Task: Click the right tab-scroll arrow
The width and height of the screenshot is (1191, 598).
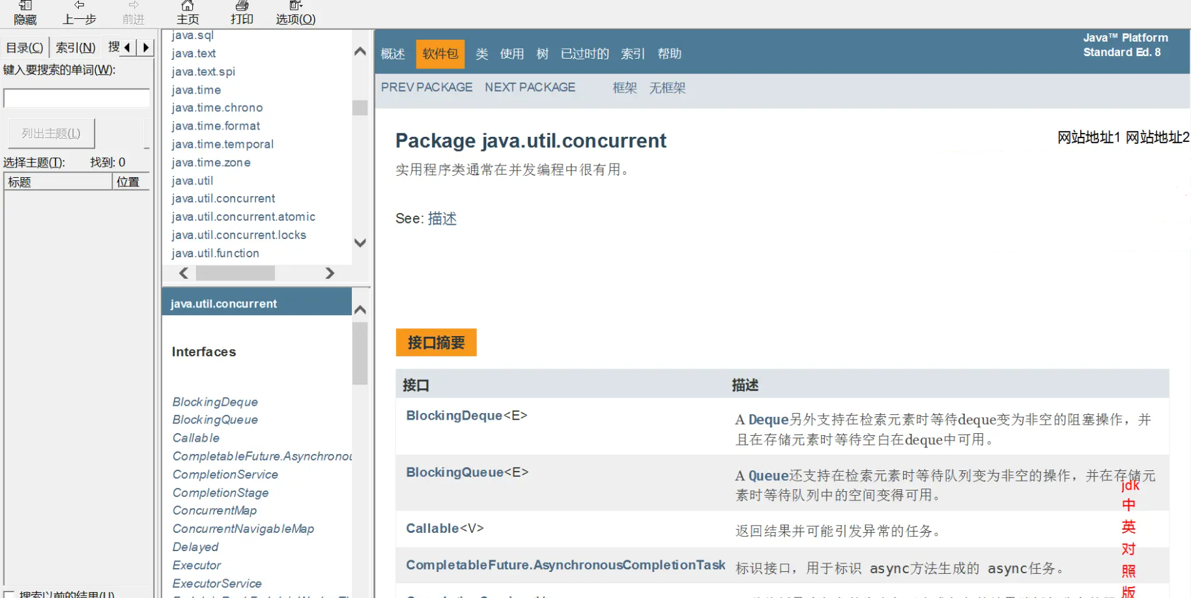Action: (146, 48)
